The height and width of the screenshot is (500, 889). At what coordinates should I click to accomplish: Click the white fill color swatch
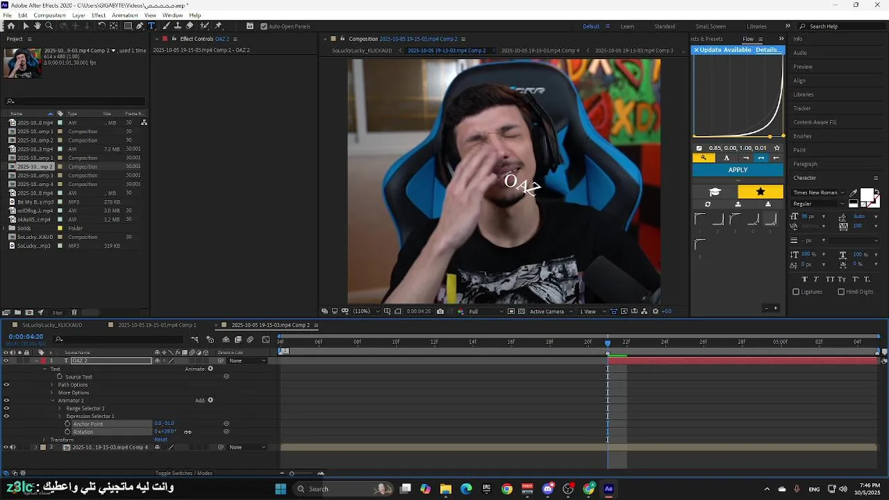[867, 194]
